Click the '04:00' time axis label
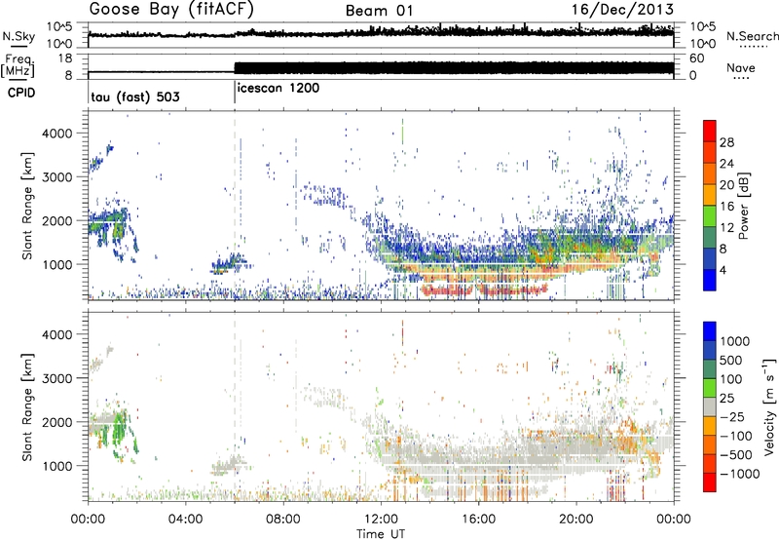This screenshot has height=540, width=779. coord(186,520)
